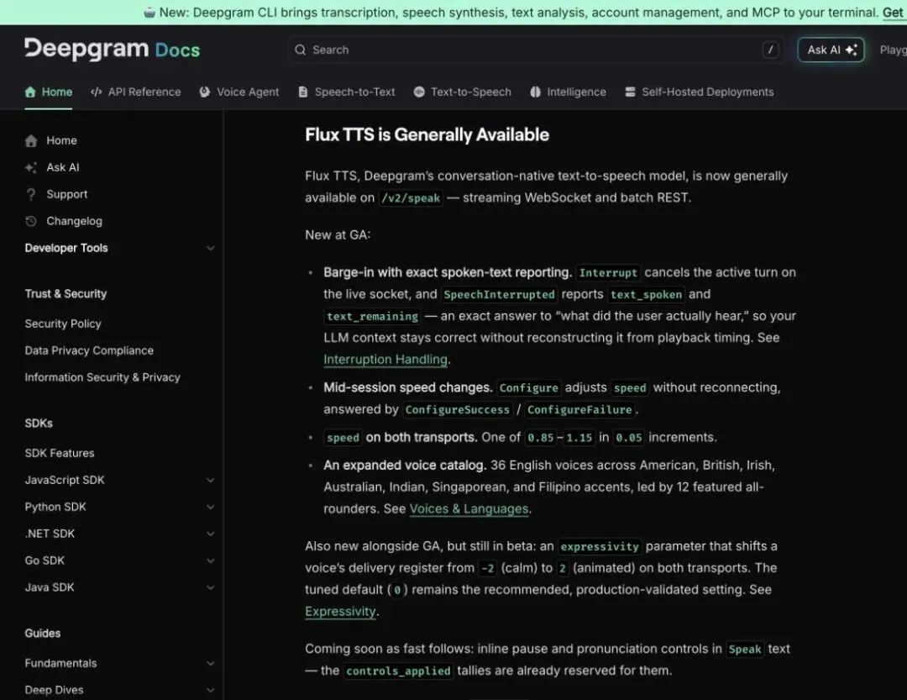Open Data Privacy Compliance page
This screenshot has width=907, height=700.
click(x=89, y=350)
